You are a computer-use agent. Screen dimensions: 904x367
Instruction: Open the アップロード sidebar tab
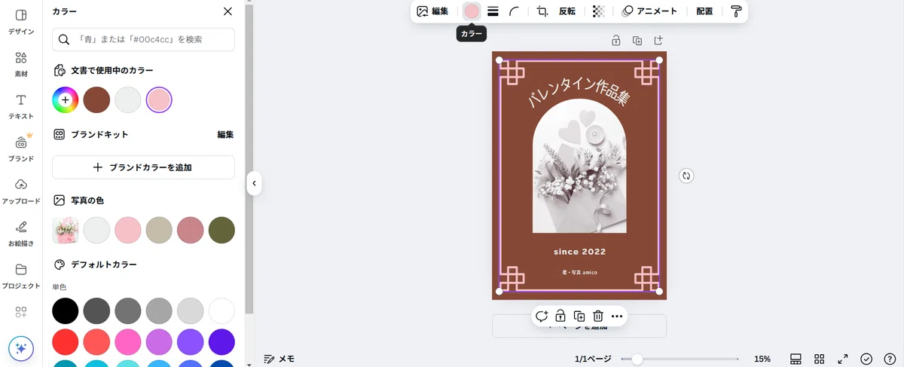(21, 191)
